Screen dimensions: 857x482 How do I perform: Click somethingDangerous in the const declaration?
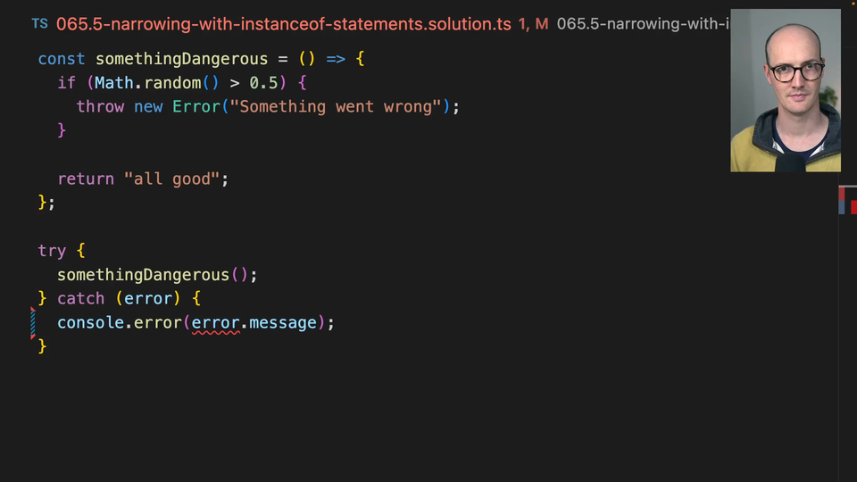pyautogui.click(x=181, y=59)
